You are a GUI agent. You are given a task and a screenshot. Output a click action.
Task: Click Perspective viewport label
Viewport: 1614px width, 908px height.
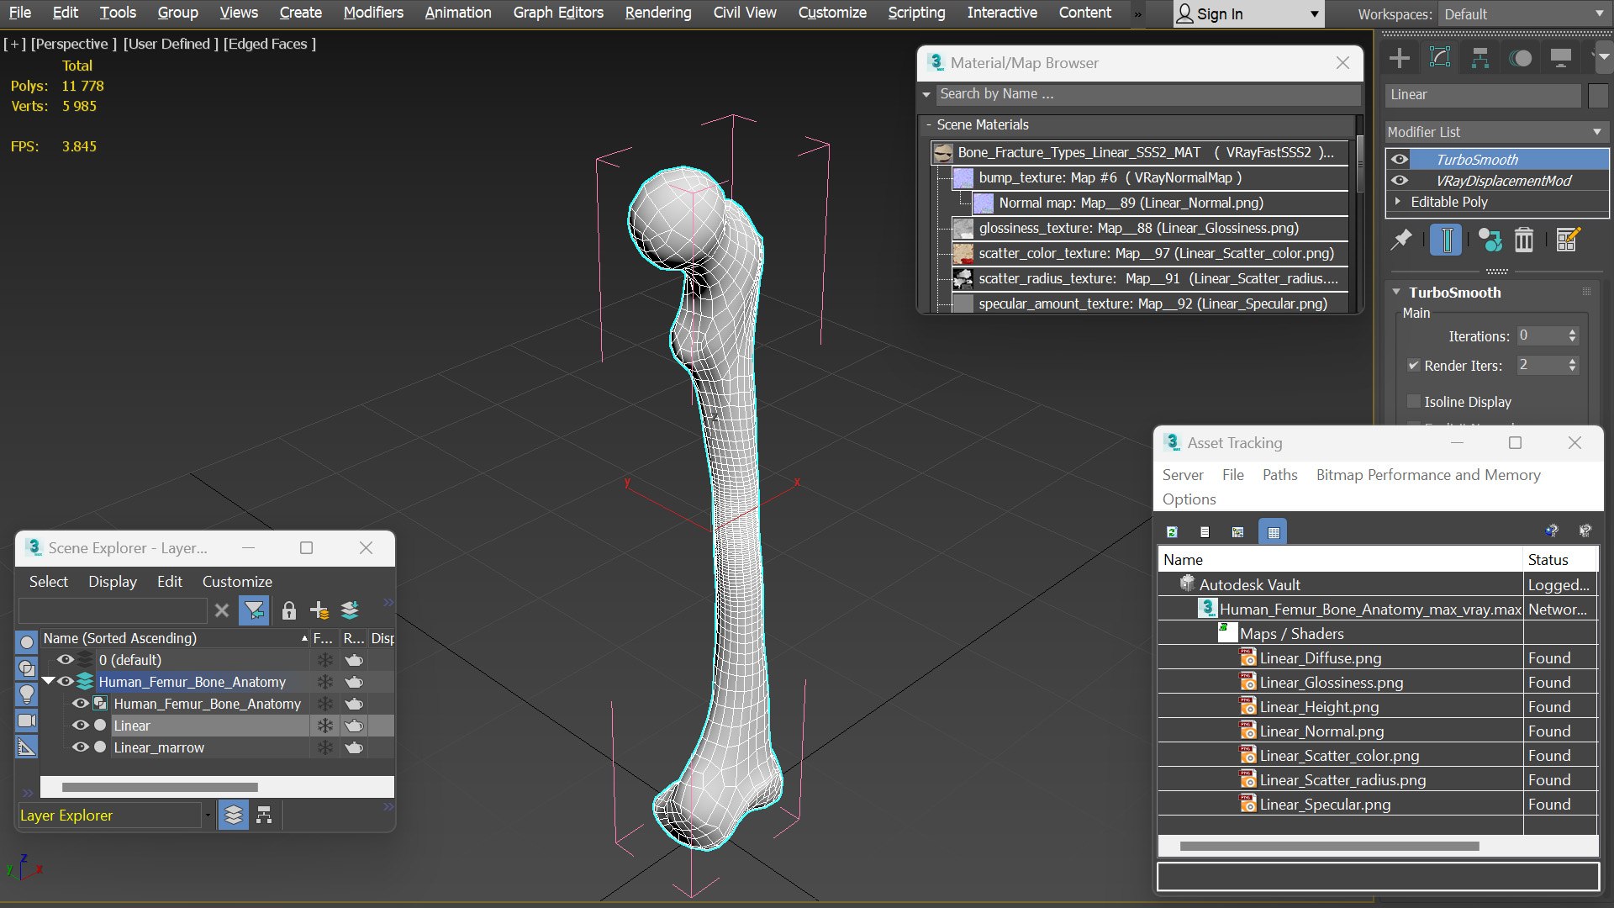[x=74, y=44]
